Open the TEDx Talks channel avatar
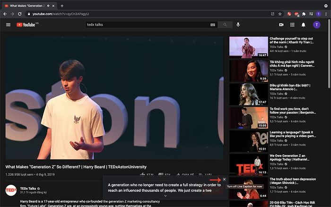 [x=11, y=190]
